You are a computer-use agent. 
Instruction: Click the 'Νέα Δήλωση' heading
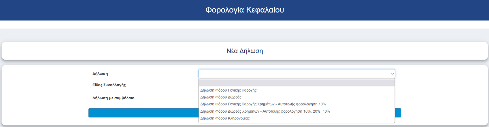pos(244,51)
